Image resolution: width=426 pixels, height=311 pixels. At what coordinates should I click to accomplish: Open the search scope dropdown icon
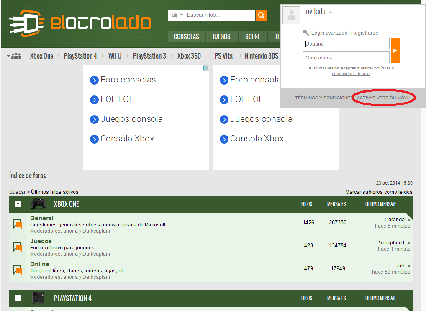(x=177, y=15)
